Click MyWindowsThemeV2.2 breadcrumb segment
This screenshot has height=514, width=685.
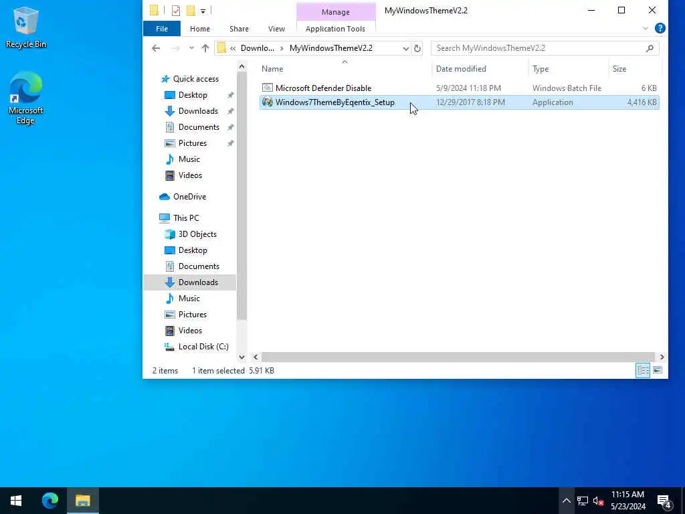(330, 48)
